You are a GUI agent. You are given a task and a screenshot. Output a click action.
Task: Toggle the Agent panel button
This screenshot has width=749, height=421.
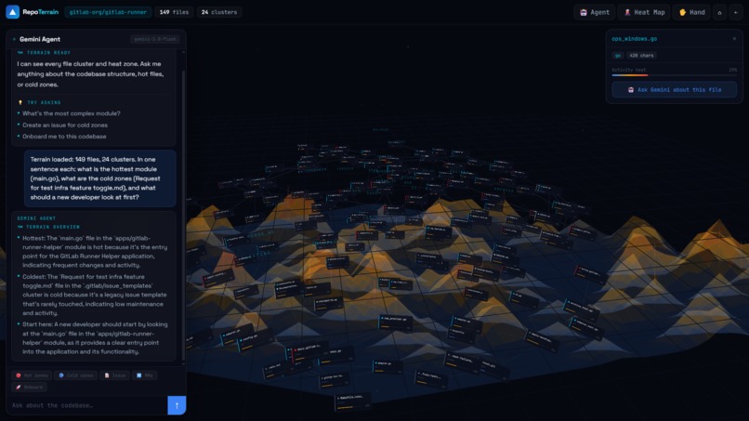[594, 12]
